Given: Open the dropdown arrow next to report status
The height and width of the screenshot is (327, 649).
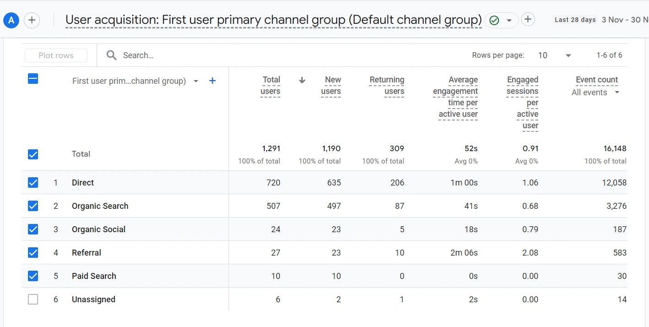Looking at the screenshot, I should 509,21.
